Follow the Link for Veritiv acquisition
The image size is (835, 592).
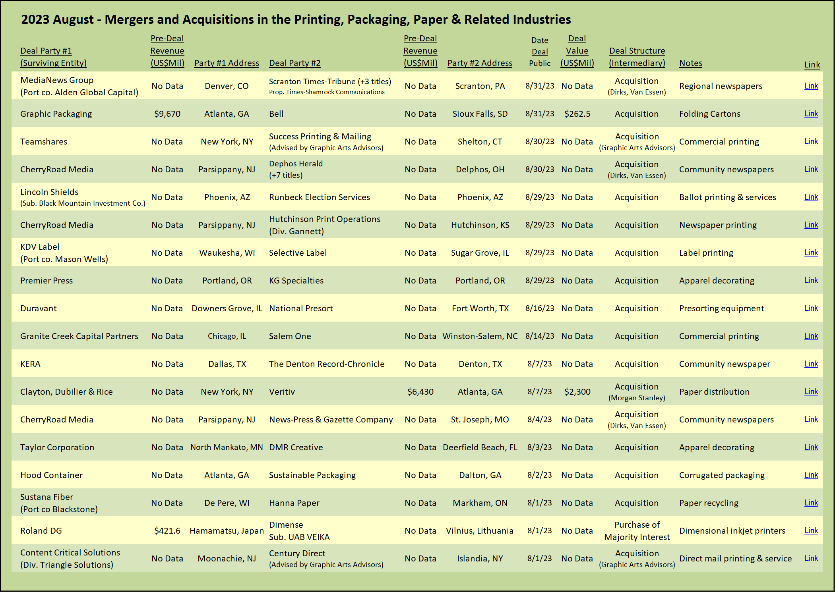(811, 391)
